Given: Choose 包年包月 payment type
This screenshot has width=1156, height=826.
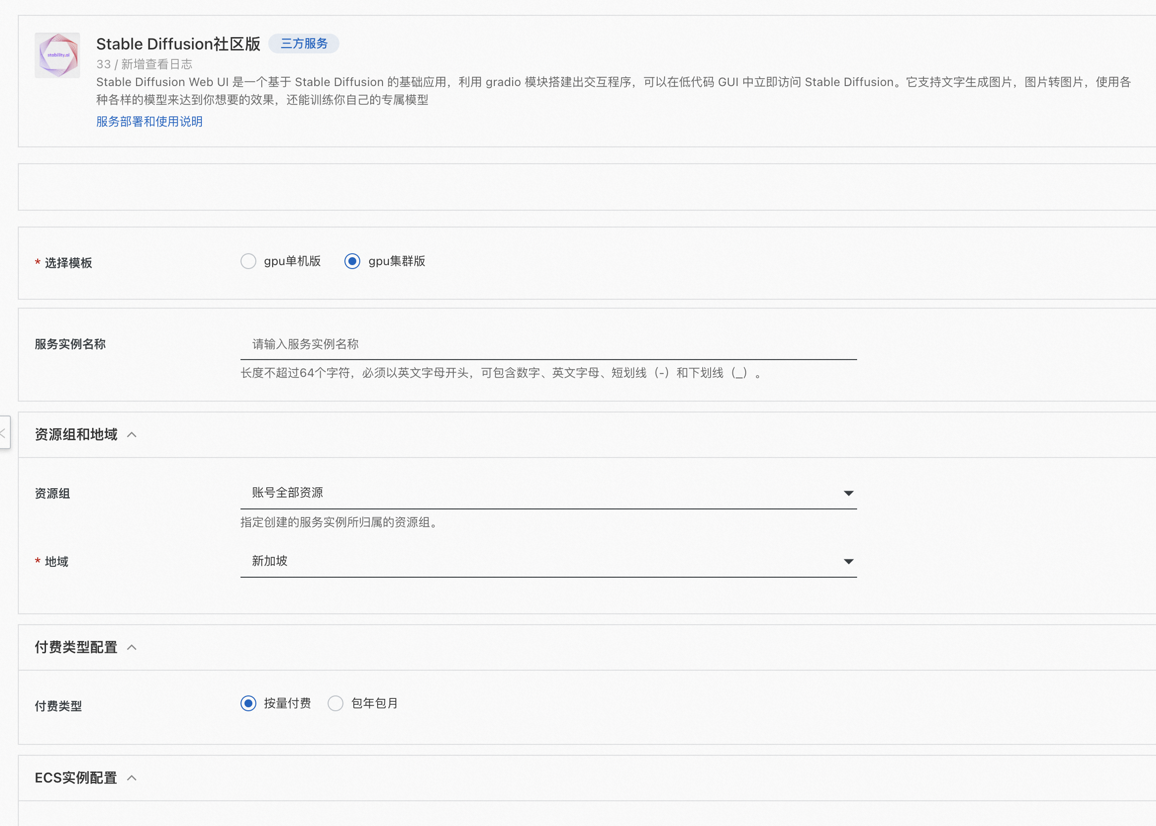Looking at the screenshot, I should [x=336, y=703].
